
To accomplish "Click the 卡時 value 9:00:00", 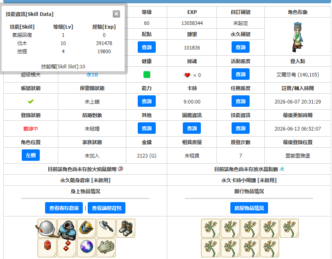I will click(192, 102).
